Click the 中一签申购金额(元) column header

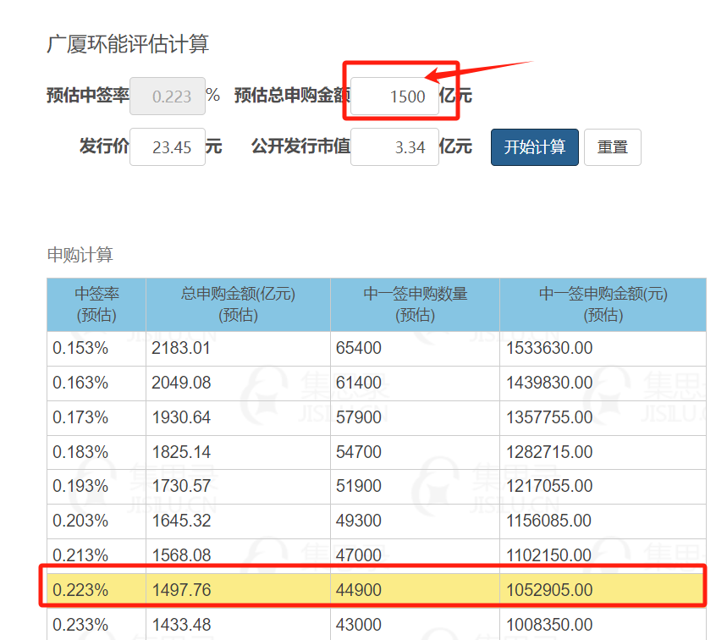[603, 305]
